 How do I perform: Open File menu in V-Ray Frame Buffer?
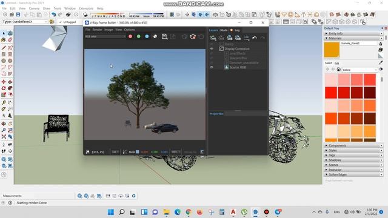tap(87, 30)
